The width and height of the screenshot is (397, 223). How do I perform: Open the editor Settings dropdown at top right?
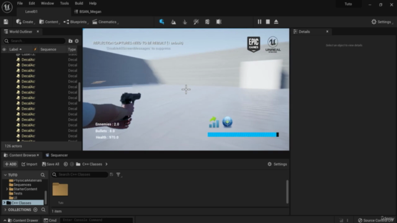[x=382, y=22]
